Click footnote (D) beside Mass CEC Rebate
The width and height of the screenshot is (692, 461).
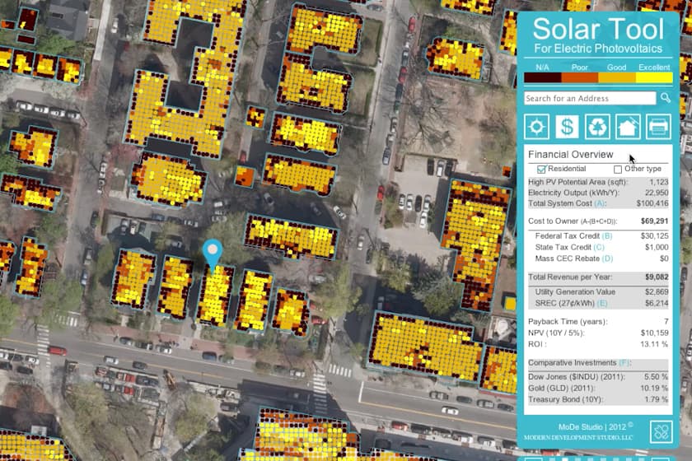[608, 258]
